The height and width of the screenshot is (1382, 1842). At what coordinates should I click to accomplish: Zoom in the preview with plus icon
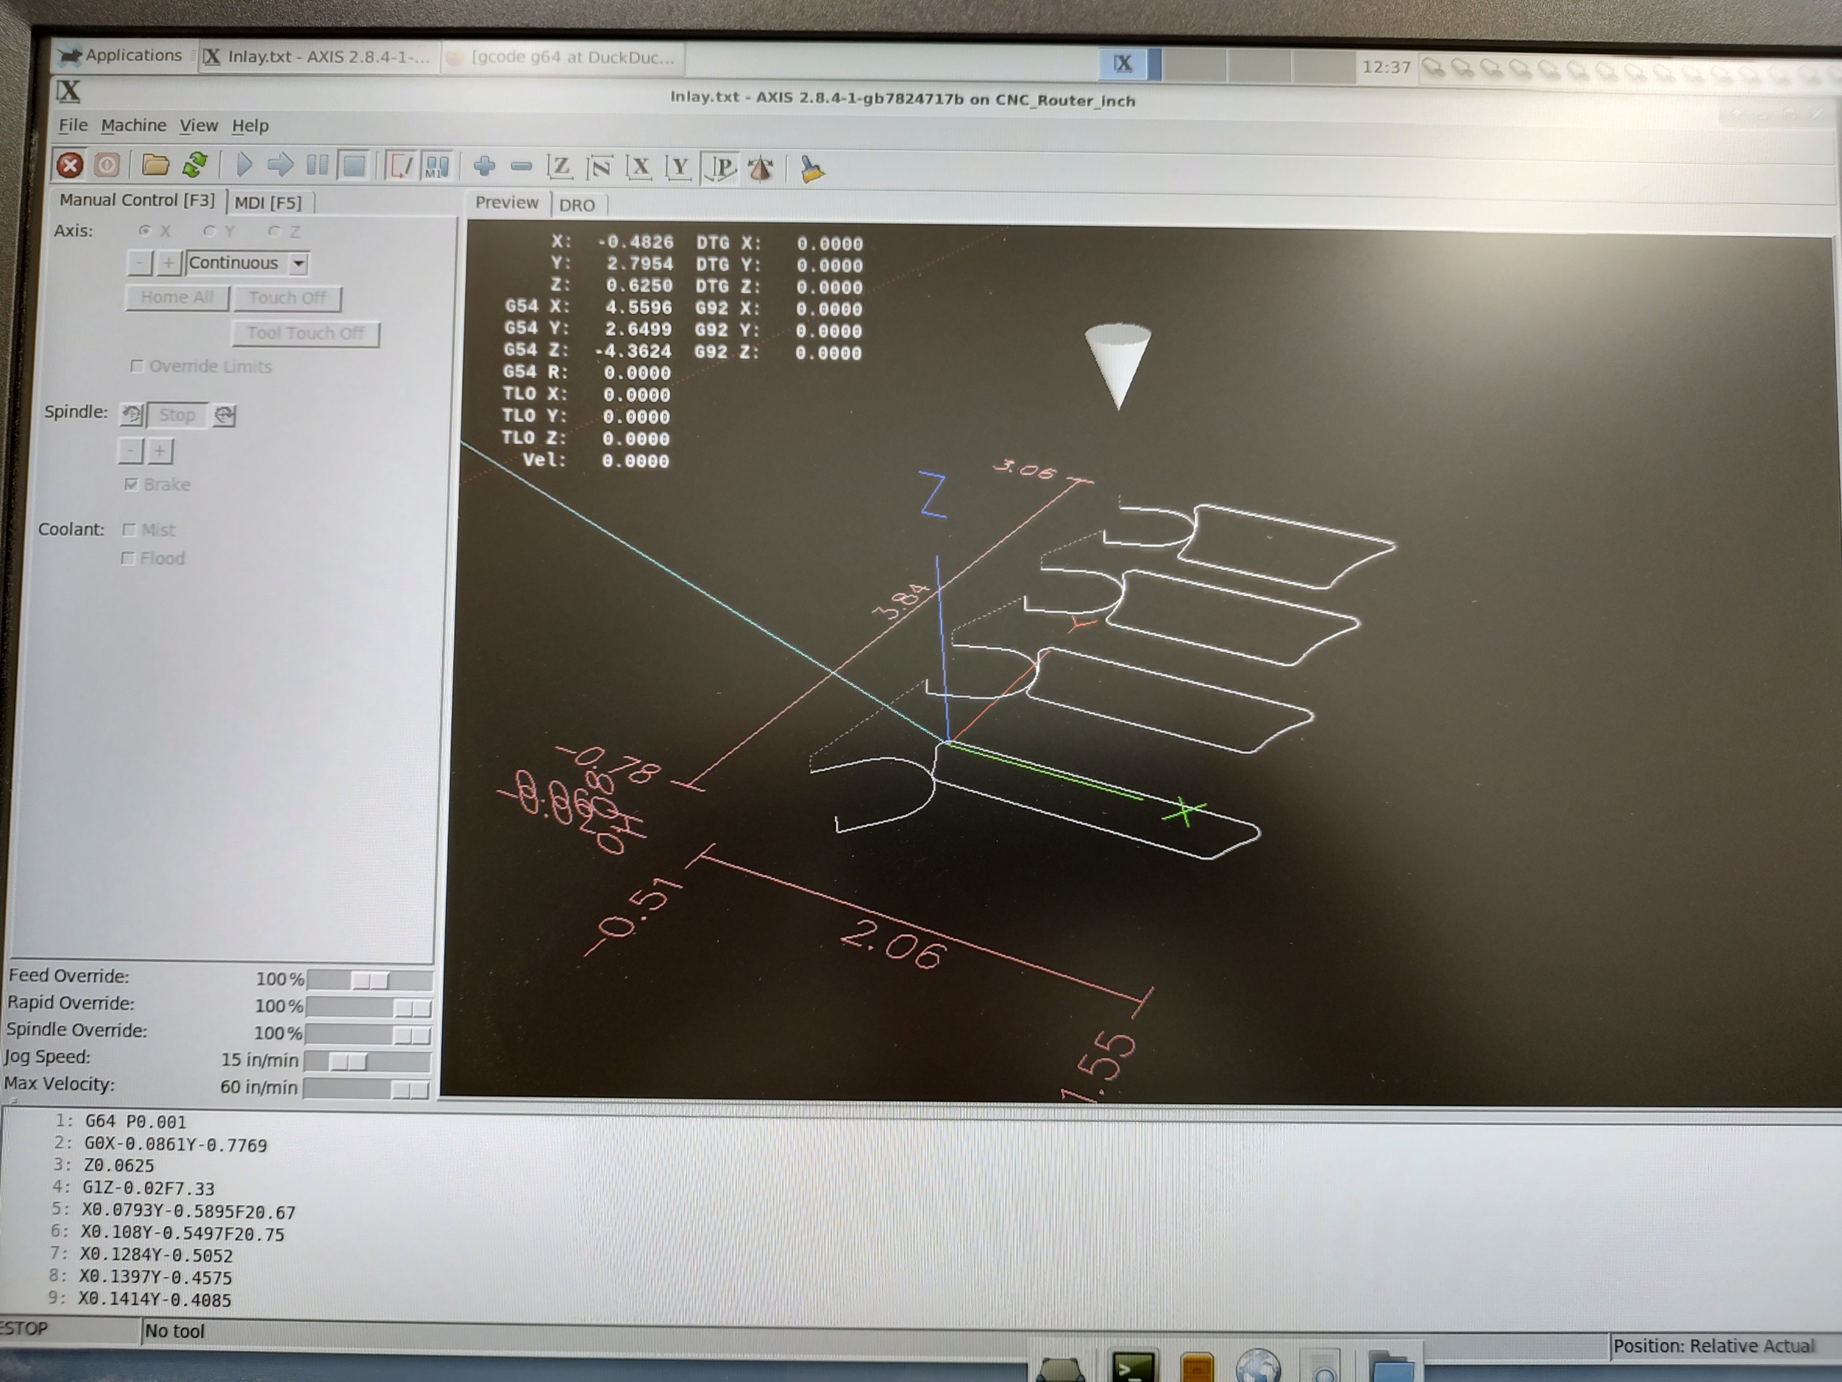[484, 166]
